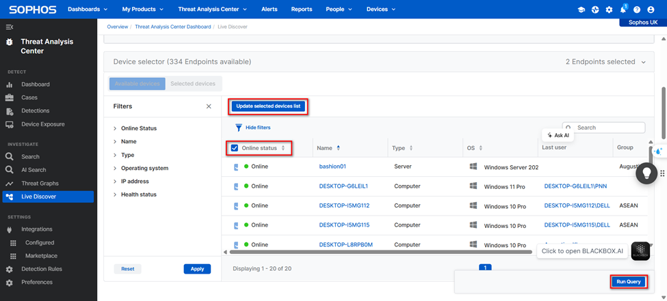
Task: Click the graduation cap training icon
Action: click(x=581, y=10)
